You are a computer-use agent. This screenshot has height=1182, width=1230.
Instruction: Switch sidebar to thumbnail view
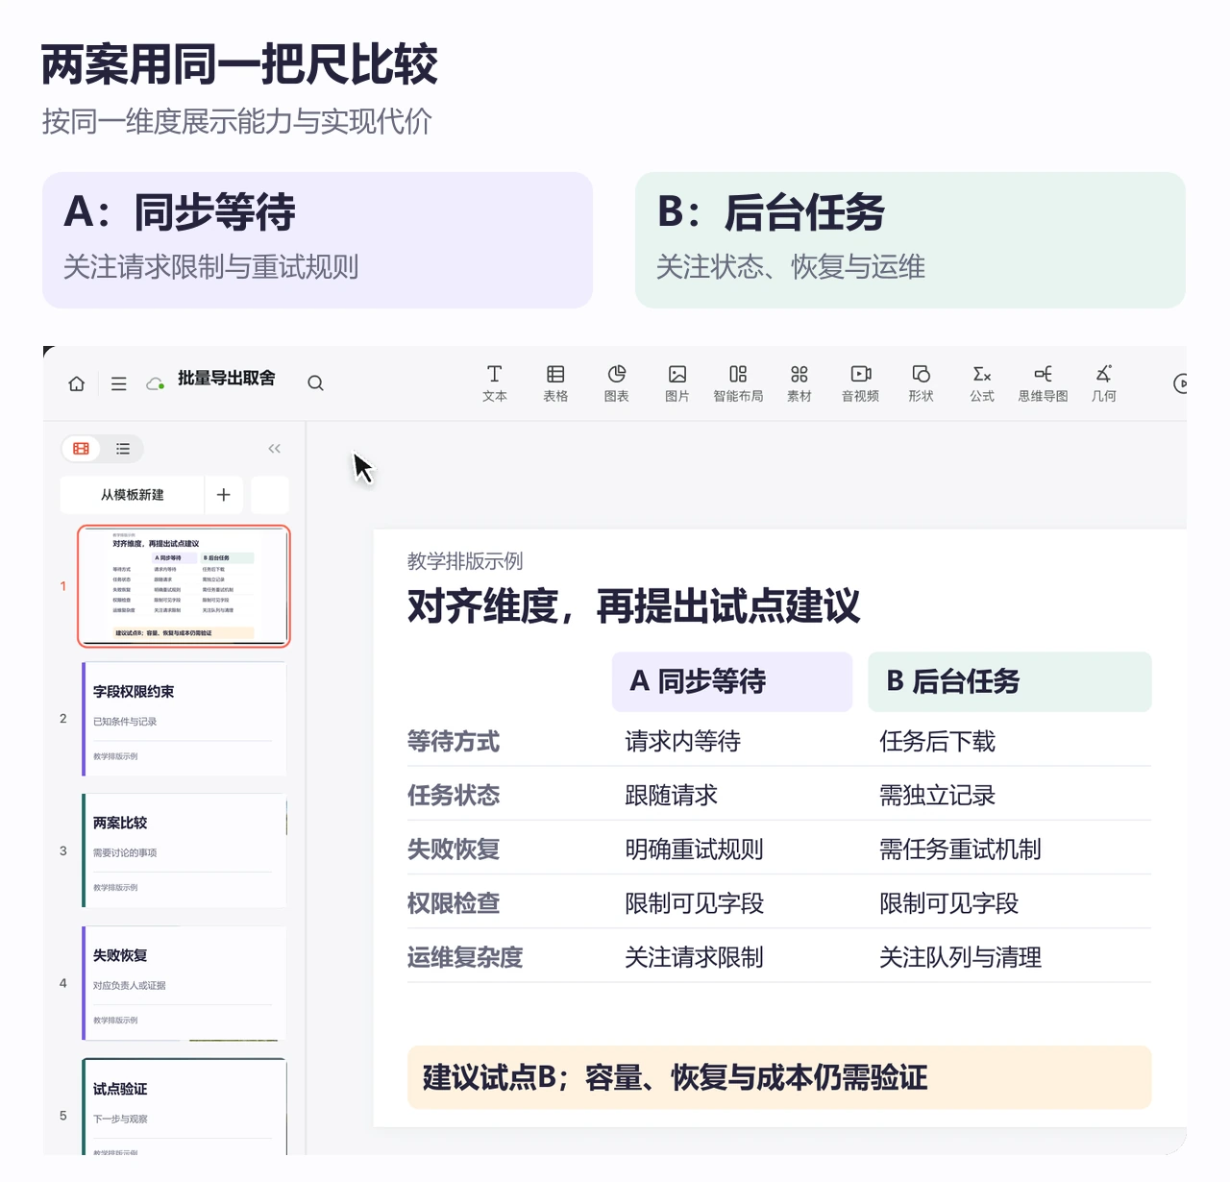coord(82,449)
